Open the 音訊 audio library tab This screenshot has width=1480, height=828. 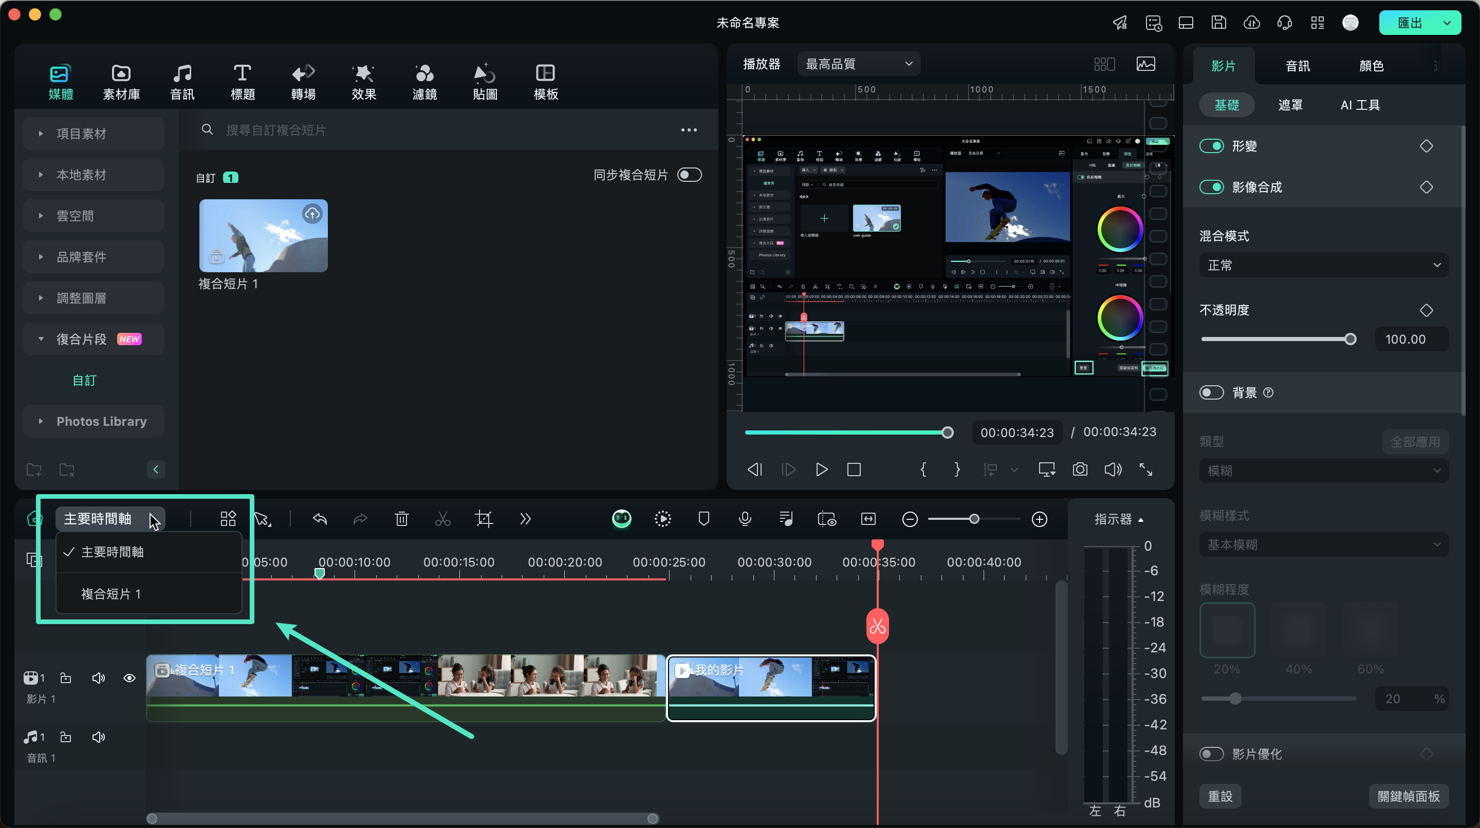tap(182, 82)
